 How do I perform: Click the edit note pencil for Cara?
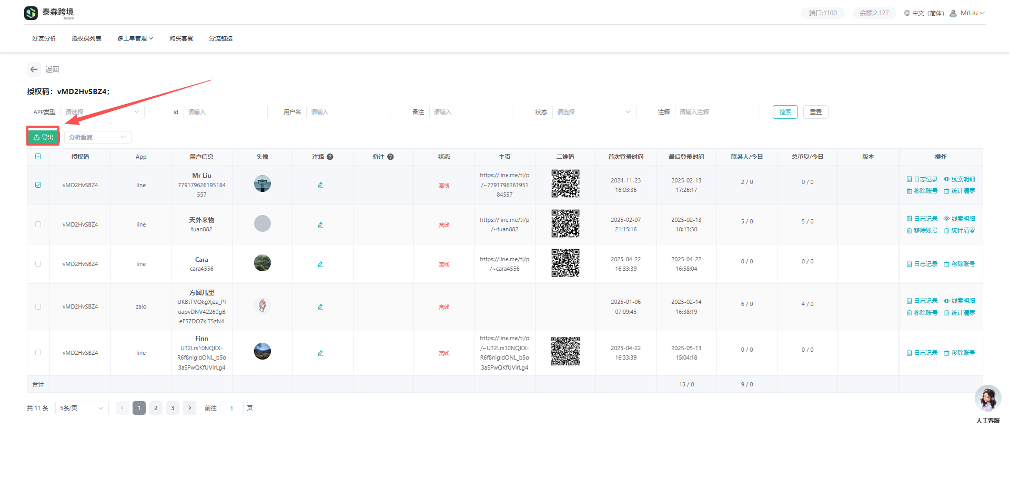[x=320, y=264]
